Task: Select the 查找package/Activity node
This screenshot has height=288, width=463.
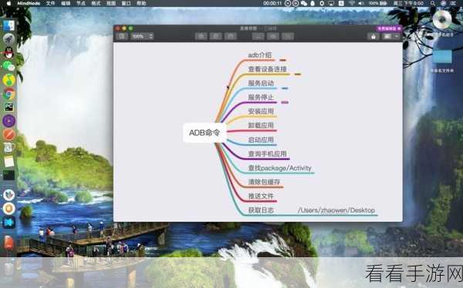Action: click(279, 168)
